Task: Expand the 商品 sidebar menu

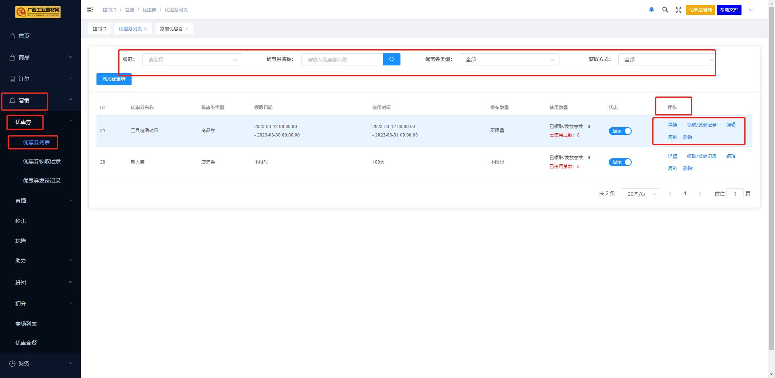Action: 40,57
